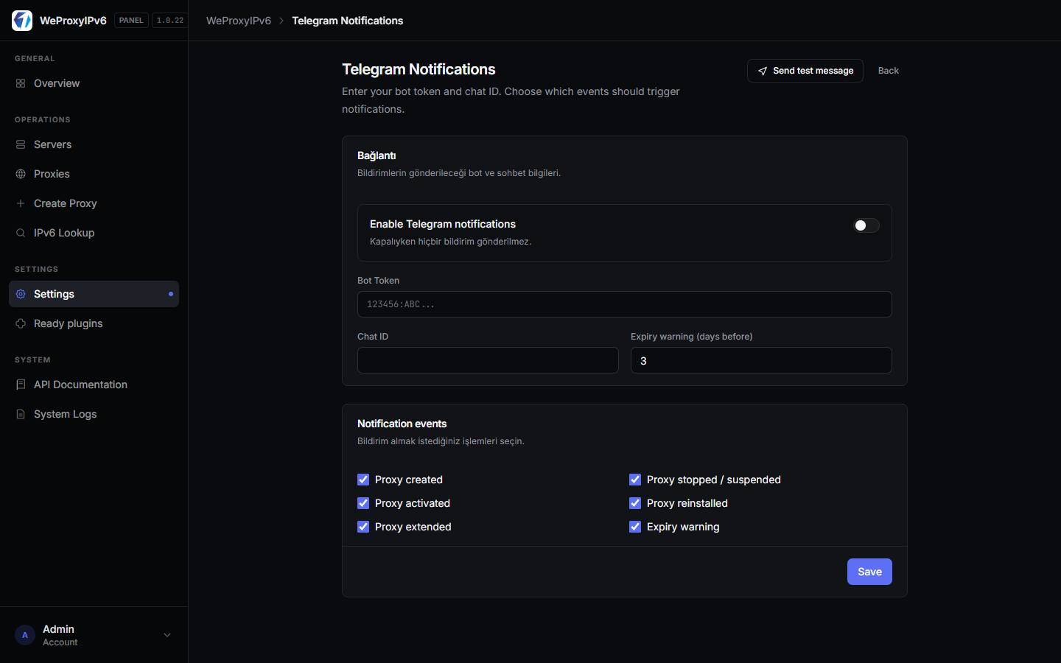Click the IPv6 Lookup magnifier icon
The height and width of the screenshot is (663, 1061).
(x=21, y=233)
